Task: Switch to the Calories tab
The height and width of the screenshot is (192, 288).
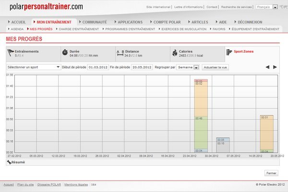Action: click(x=197, y=54)
